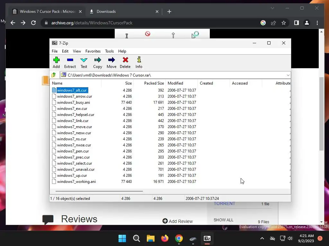Open the Favorites menu

point(93,51)
